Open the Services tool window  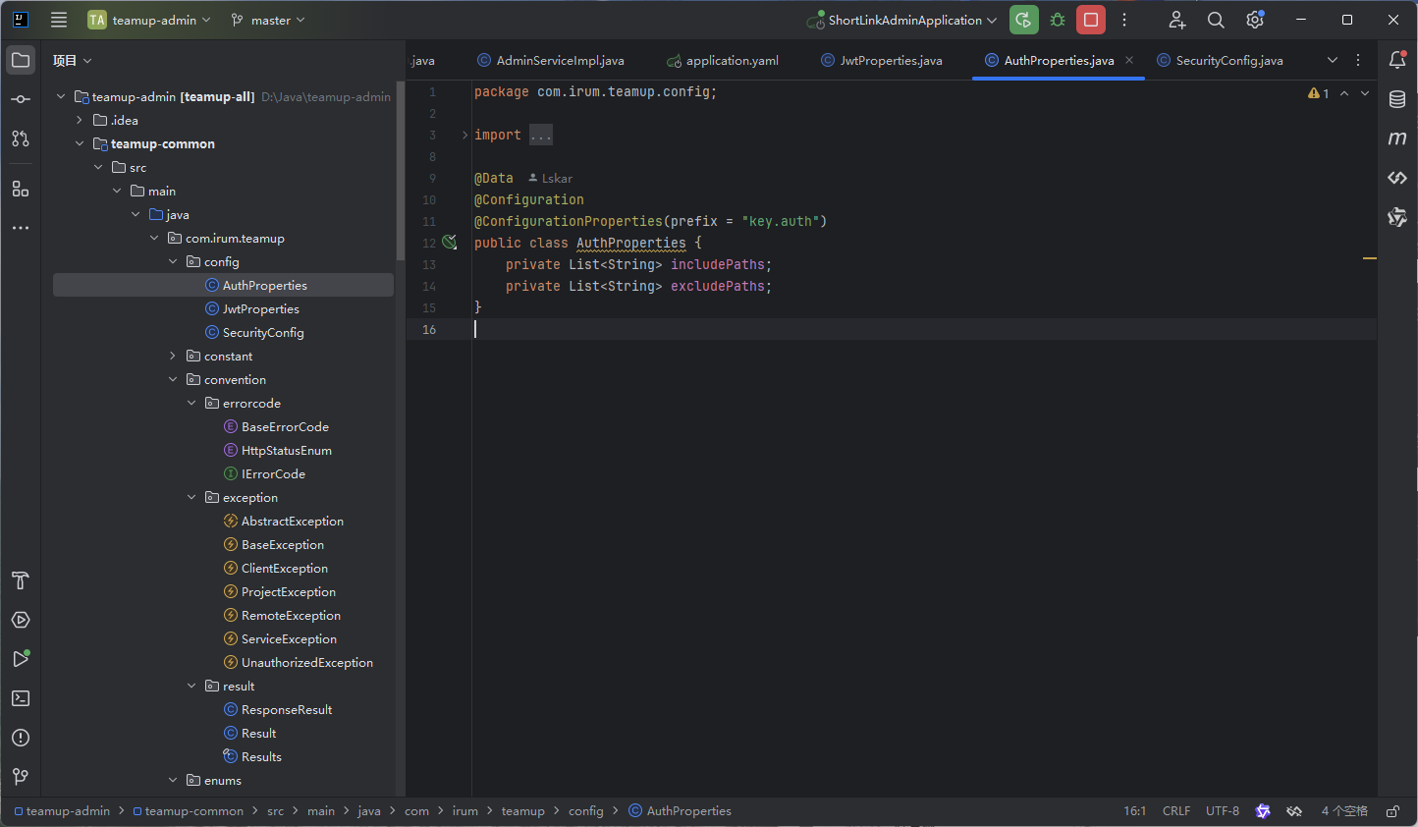(21, 620)
